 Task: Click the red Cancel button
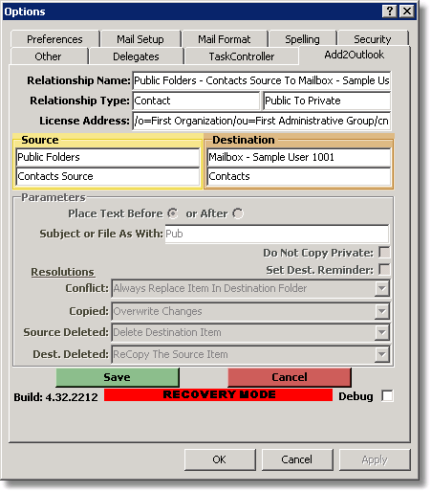tap(290, 377)
